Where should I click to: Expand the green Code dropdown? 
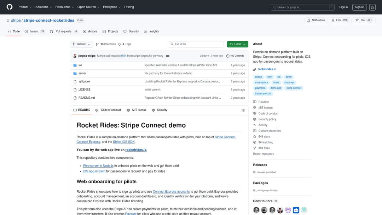click(238, 44)
